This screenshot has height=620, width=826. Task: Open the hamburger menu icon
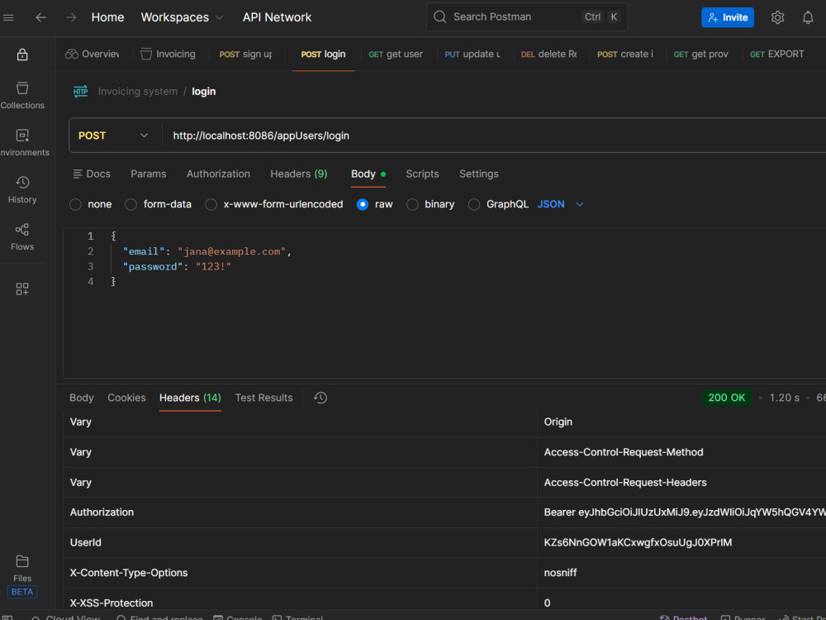[8, 17]
